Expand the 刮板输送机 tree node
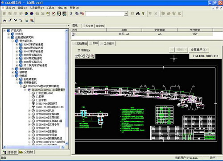This screenshot has width=223, height=161. pyautogui.click(x=13, y=69)
